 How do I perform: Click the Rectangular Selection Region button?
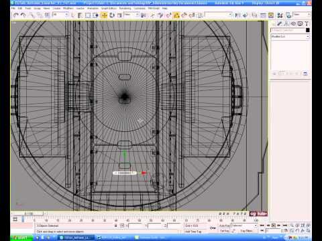click(88, 15)
